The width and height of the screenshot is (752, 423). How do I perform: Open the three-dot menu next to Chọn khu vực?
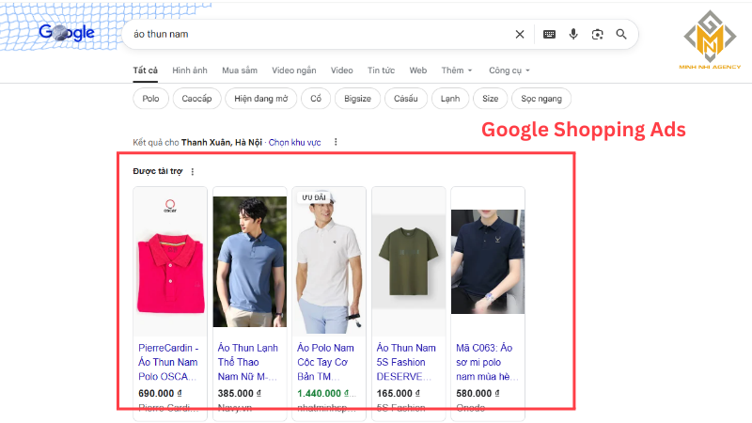(x=336, y=142)
